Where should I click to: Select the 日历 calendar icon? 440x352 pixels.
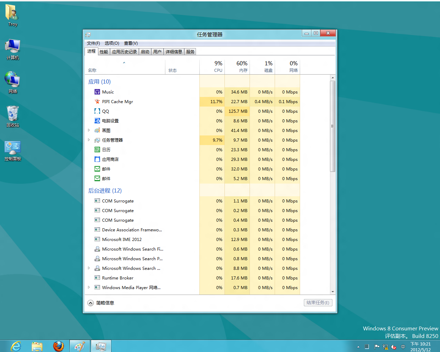[x=97, y=150]
